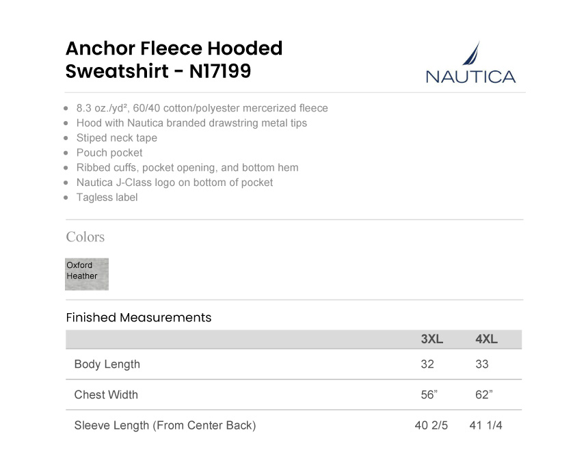The height and width of the screenshot is (467, 573).
Task: Select the 3XL size column header
Action: (431, 340)
